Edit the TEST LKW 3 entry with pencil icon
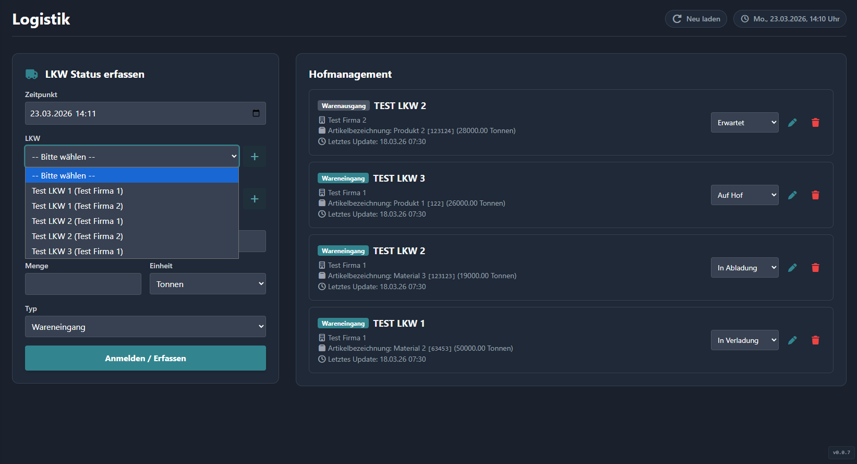 tap(792, 195)
